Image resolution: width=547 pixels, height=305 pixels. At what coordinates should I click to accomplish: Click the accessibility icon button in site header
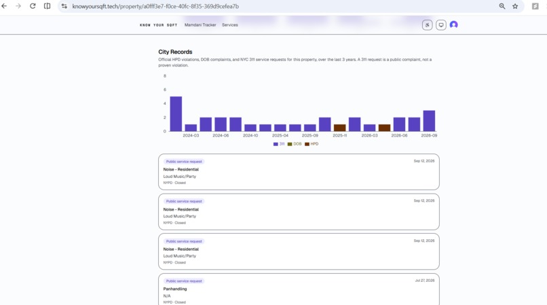[428, 25]
